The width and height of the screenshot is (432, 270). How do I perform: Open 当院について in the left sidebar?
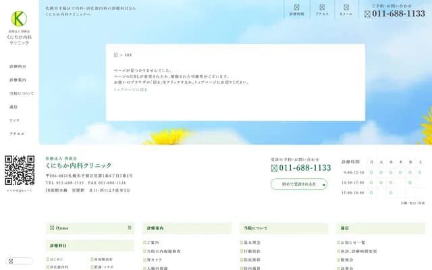(22, 94)
